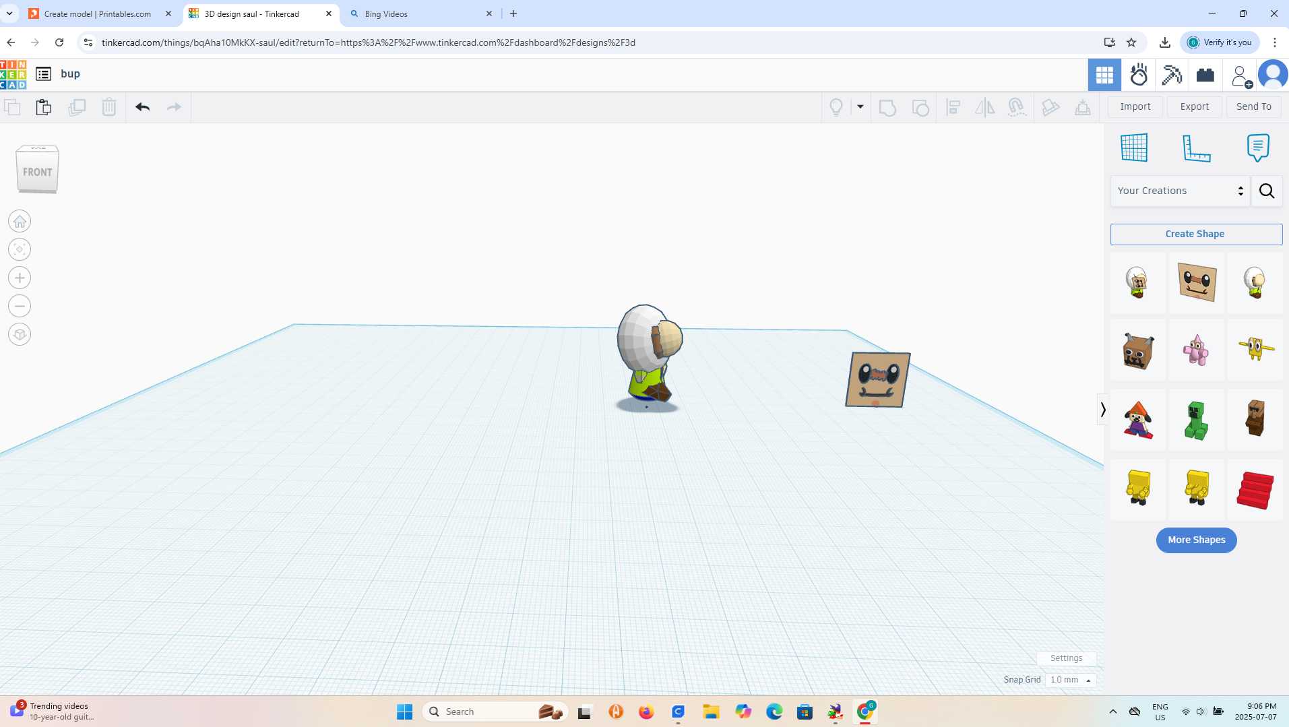This screenshot has width=1289, height=727.
Task: Switch to the Printables.com browser tab
Action: point(98,13)
